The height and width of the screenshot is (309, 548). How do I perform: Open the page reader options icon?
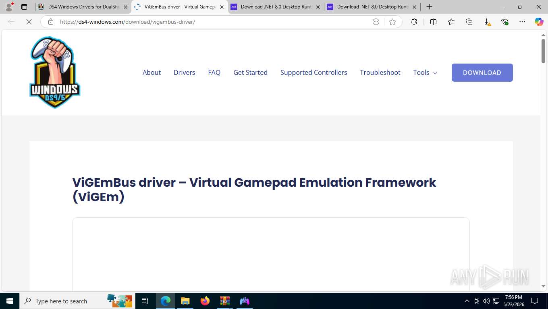(x=376, y=22)
